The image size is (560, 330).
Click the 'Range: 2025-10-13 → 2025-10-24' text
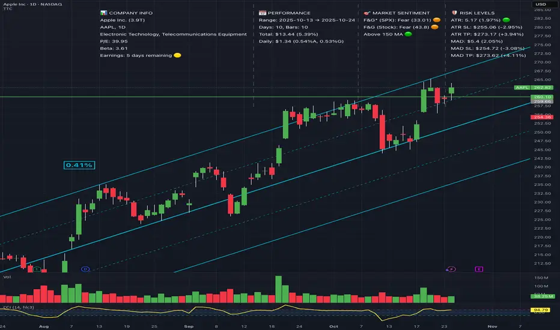click(x=307, y=20)
